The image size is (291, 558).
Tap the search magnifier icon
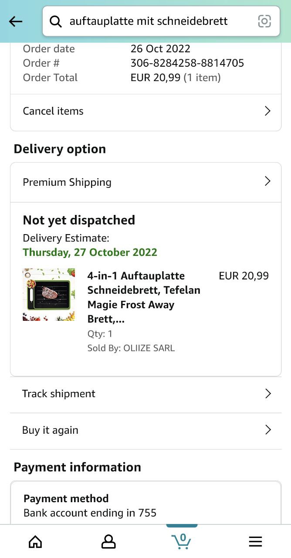pyautogui.click(x=56, y=21)
